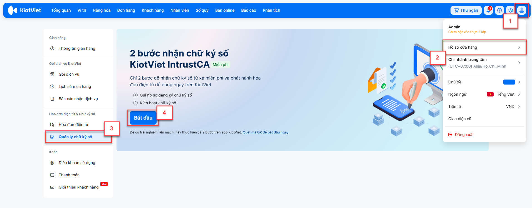Image resolution: width=532 pixels, height=208 pixels.
Task: Click the KiotViet logo icon
Action: pos(13,10)
